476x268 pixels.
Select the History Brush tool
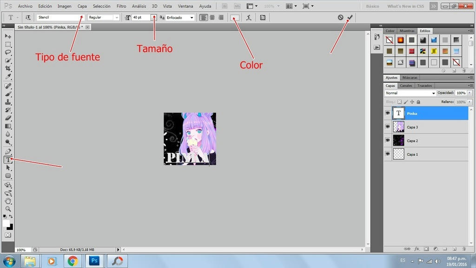click(x=8, y=110)
